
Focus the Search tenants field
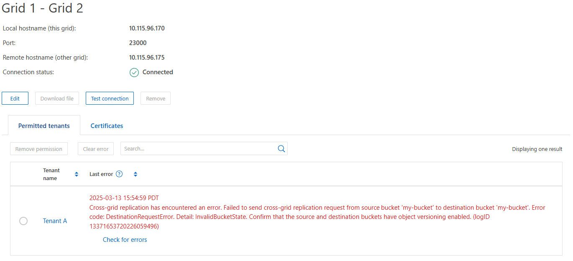(199, 149)
